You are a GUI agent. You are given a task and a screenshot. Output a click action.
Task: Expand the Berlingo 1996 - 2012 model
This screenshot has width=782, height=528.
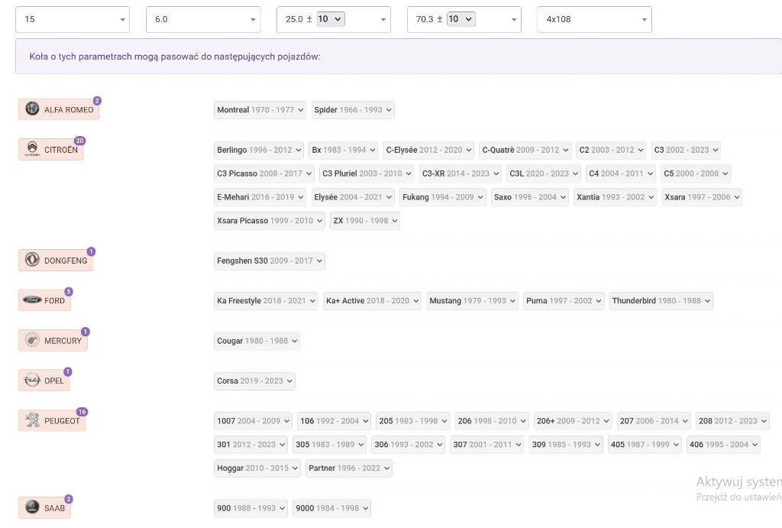point(260,150)
